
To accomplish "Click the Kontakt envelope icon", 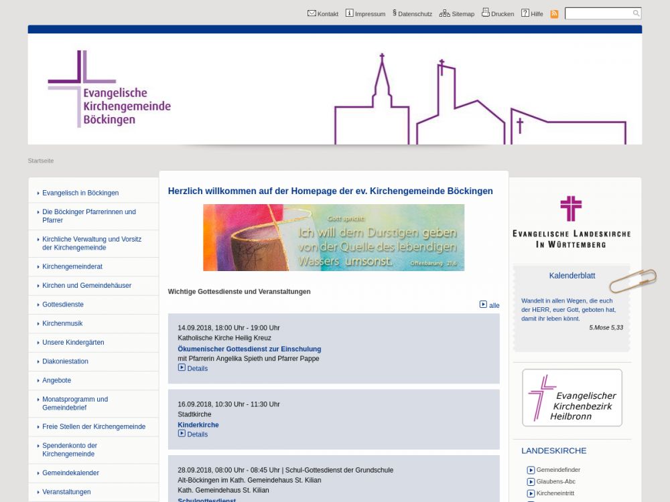I will (312, 13).
